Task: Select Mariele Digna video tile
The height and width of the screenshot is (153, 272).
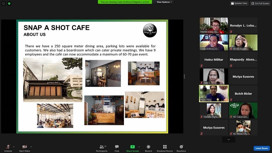Action: click(x=214, y=111)
